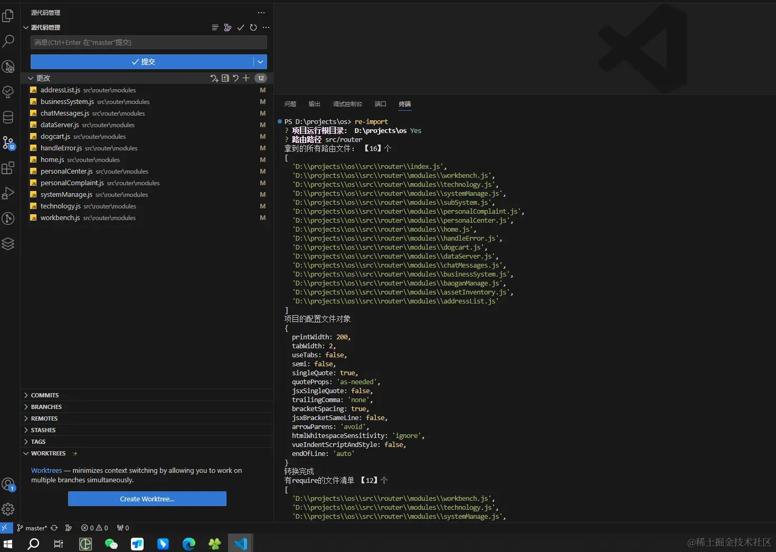776x552 pixels.
Task: Collapse the 源代码管理 repository section
Action: pyautogui.click(x=26, y=27)
